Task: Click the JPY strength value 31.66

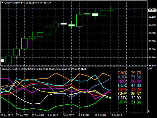Action: pos(136,102)
